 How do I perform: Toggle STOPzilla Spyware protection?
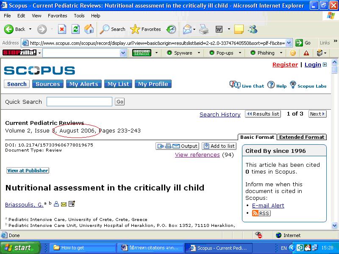(x=180, y=53)
